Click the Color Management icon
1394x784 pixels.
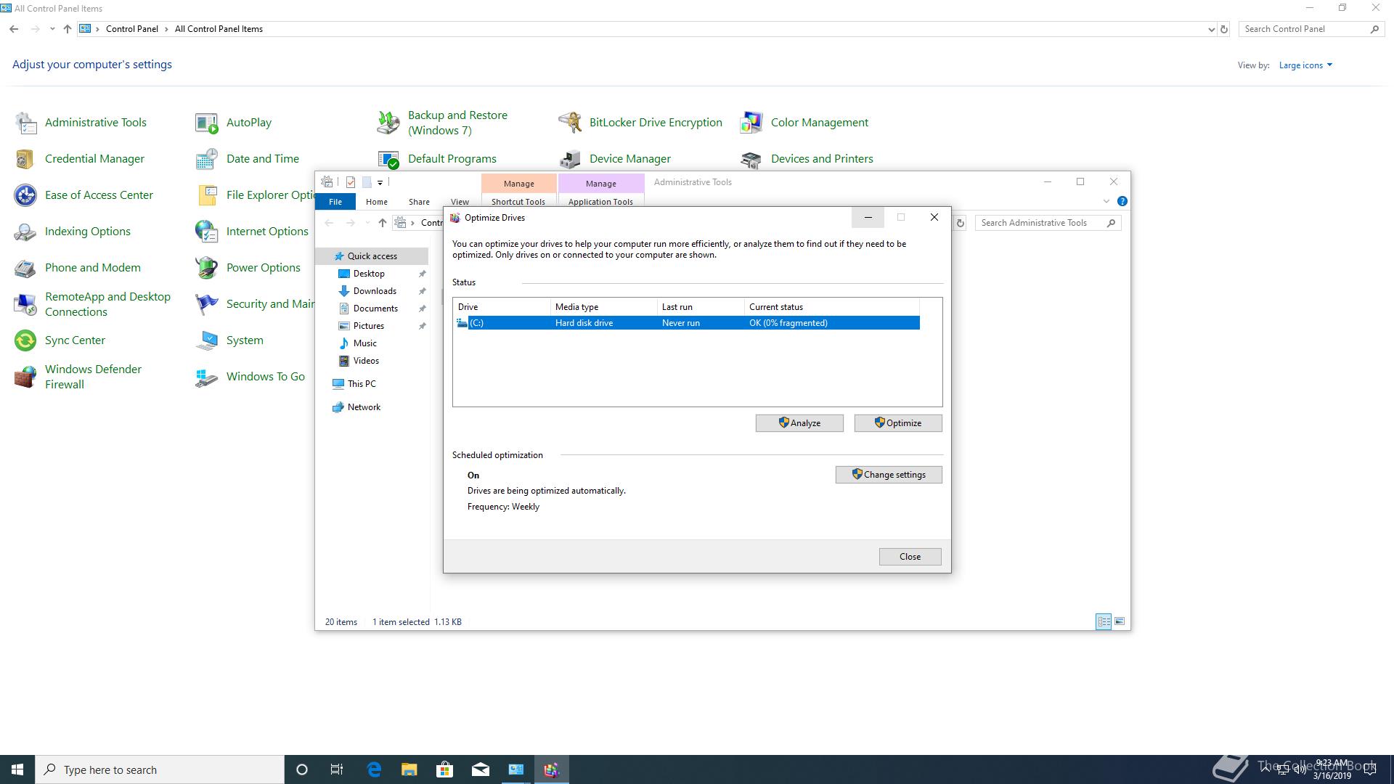751,123
